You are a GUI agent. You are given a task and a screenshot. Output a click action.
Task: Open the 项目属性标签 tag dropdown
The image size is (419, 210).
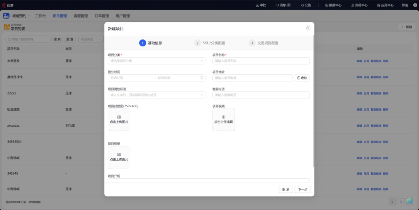(x=157, y=95)
